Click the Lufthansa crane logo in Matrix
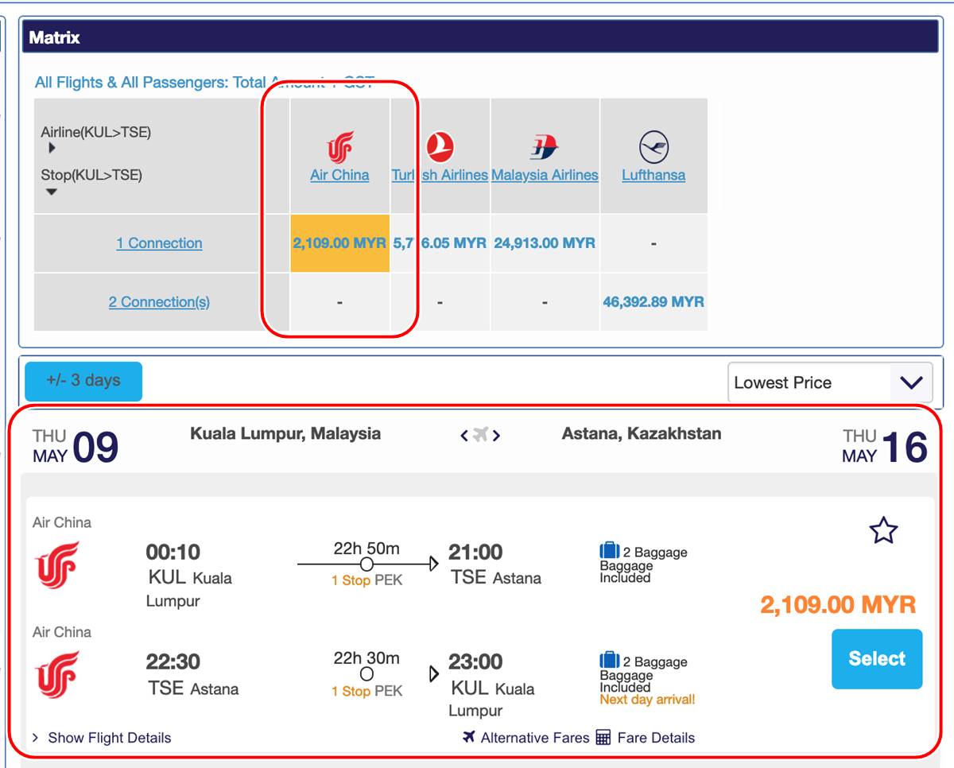The height and width of the screenshot is (768, 954). (x=653, y=147)
